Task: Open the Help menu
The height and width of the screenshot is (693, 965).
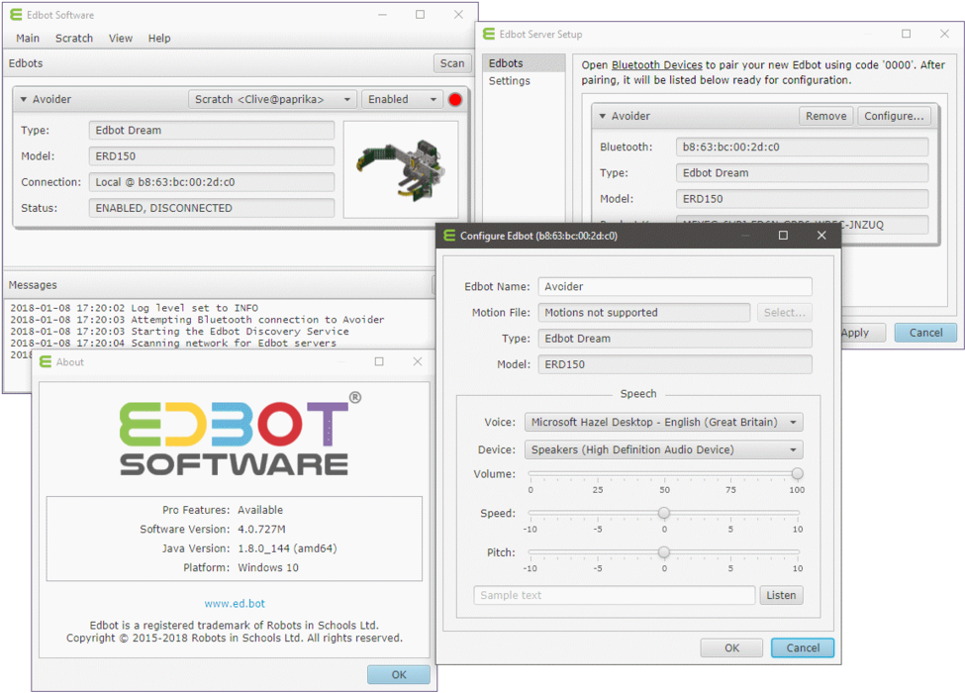Action: (158, 39)
